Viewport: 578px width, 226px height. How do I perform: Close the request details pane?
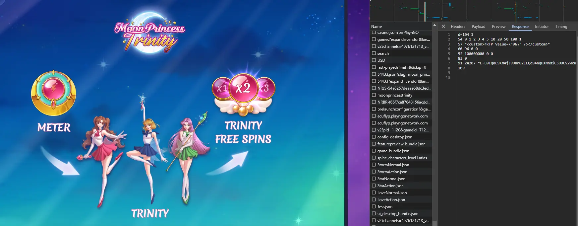click(443, 26)
